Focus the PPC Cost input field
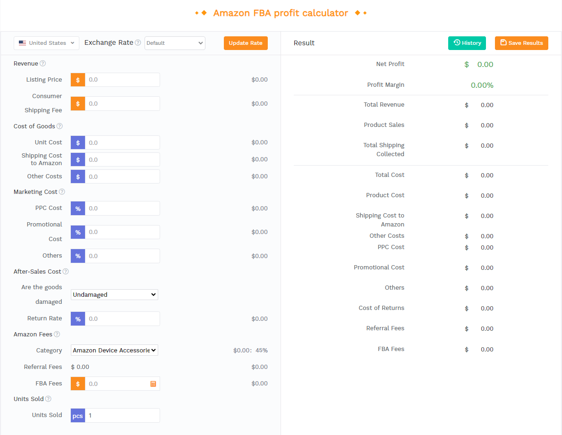Image resolution: width=562 pixels, height=435 pixels. click(122, 209)
